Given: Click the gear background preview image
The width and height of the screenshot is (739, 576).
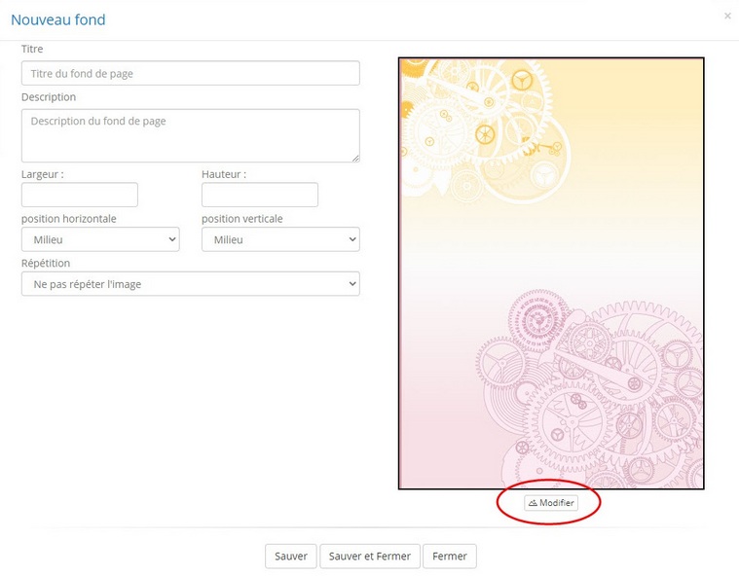Looking at the screenshot, I should (551, 273).
